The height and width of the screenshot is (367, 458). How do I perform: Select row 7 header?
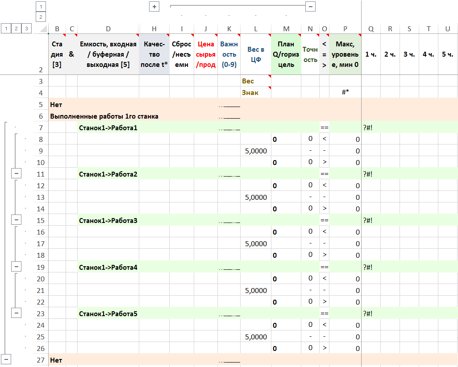pos(41,128)
